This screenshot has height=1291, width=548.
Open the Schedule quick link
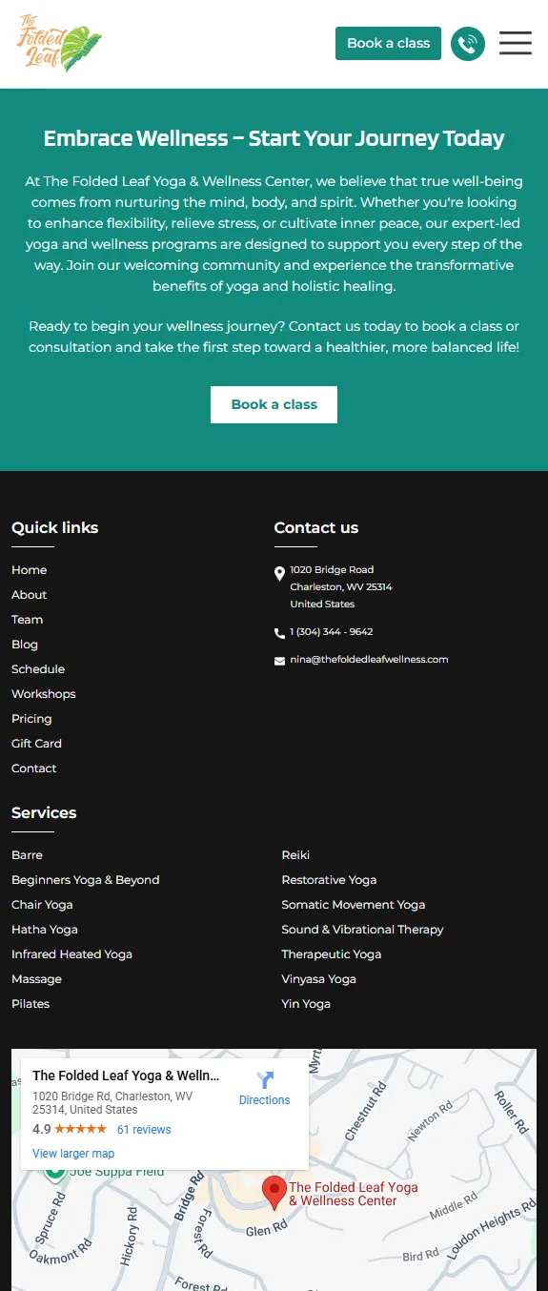tap(38, 669)
